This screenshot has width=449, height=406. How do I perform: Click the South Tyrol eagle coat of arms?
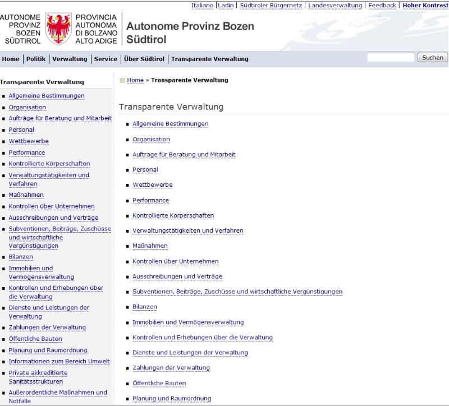(x=58, y=29)
